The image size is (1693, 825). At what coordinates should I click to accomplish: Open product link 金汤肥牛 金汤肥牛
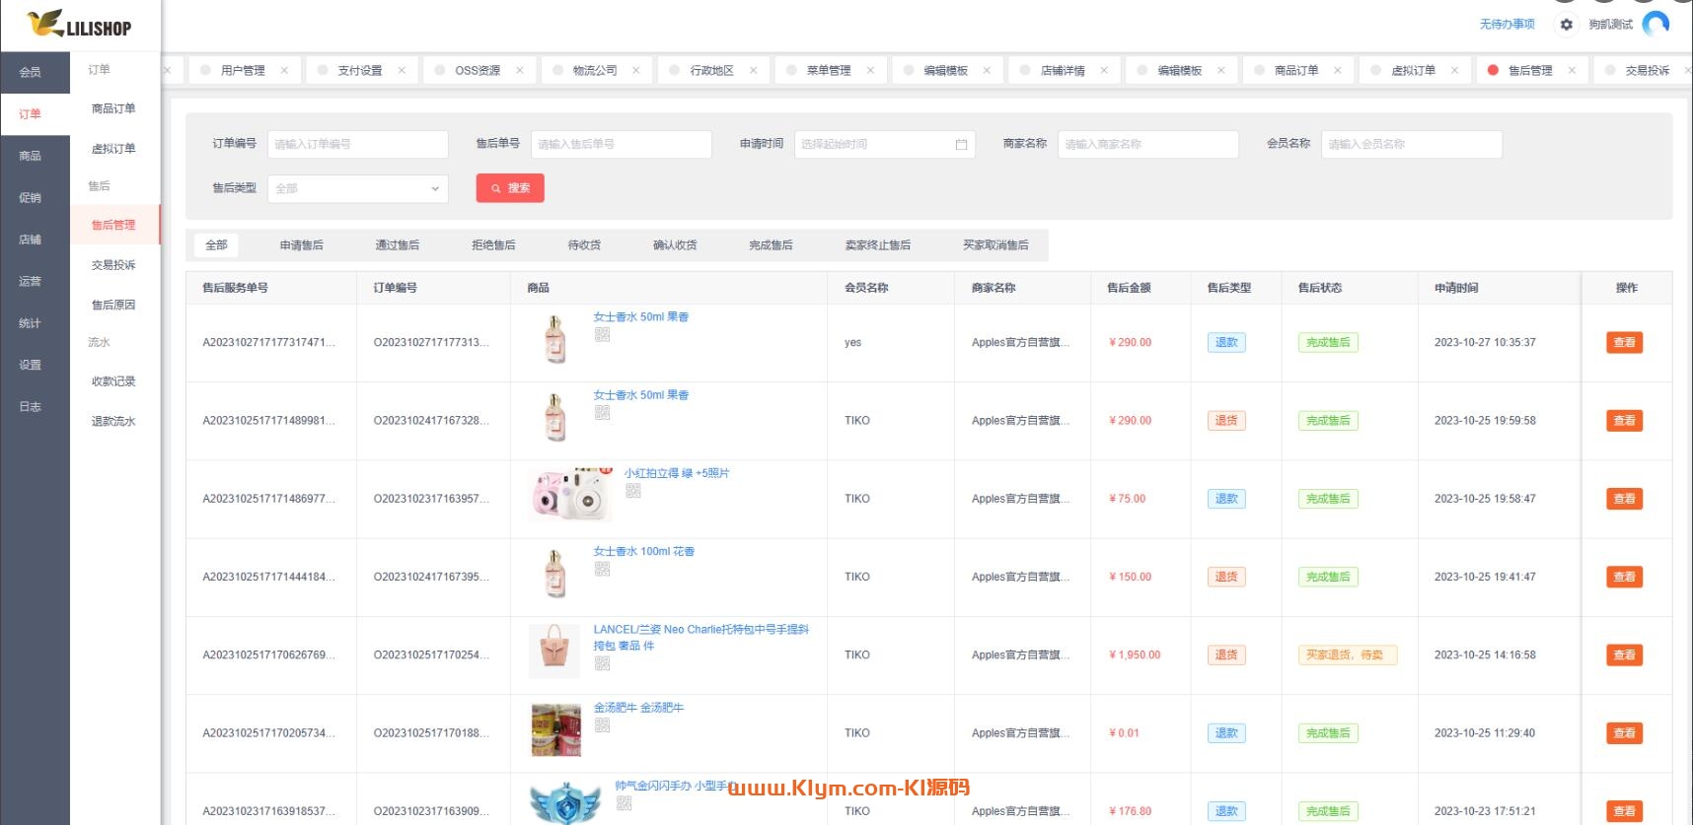pyautogui.click(x=638, y=708)
